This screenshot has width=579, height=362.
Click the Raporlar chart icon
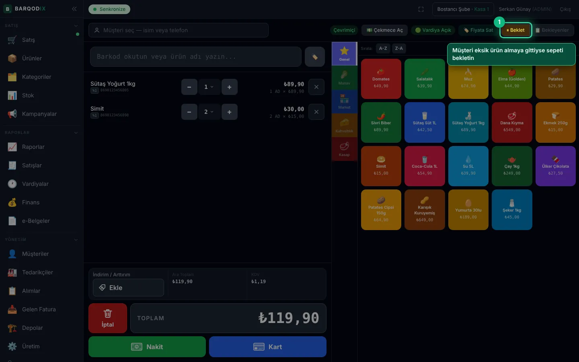pos(12,147)
